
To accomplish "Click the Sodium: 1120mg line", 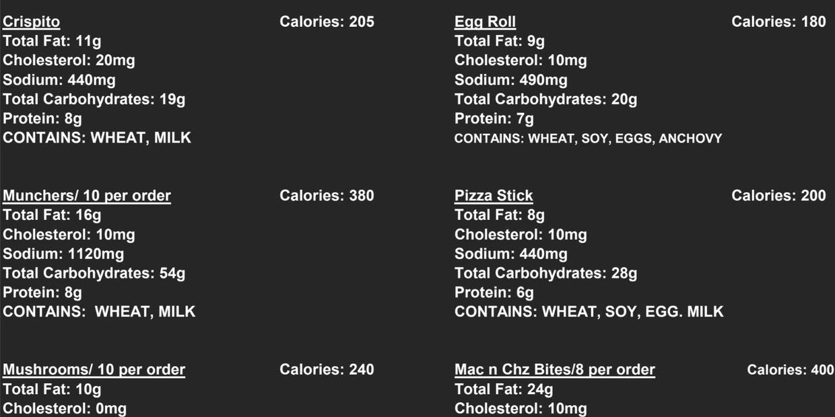I will [x=63, y=254].
